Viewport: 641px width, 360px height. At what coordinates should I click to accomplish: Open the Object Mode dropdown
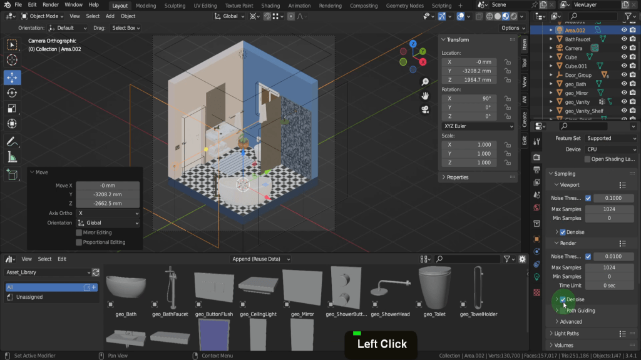click(43, 16)
